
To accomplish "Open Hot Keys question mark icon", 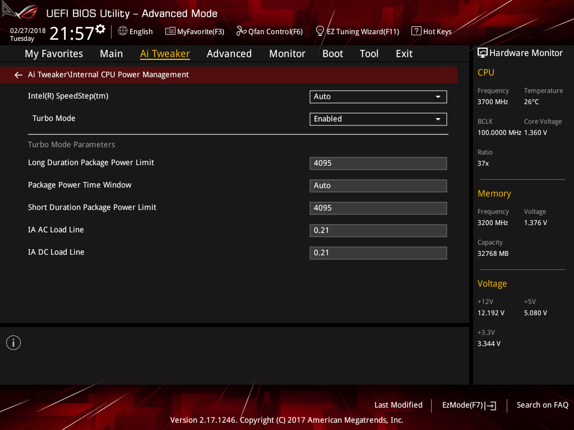I will (x=416, y=31).
